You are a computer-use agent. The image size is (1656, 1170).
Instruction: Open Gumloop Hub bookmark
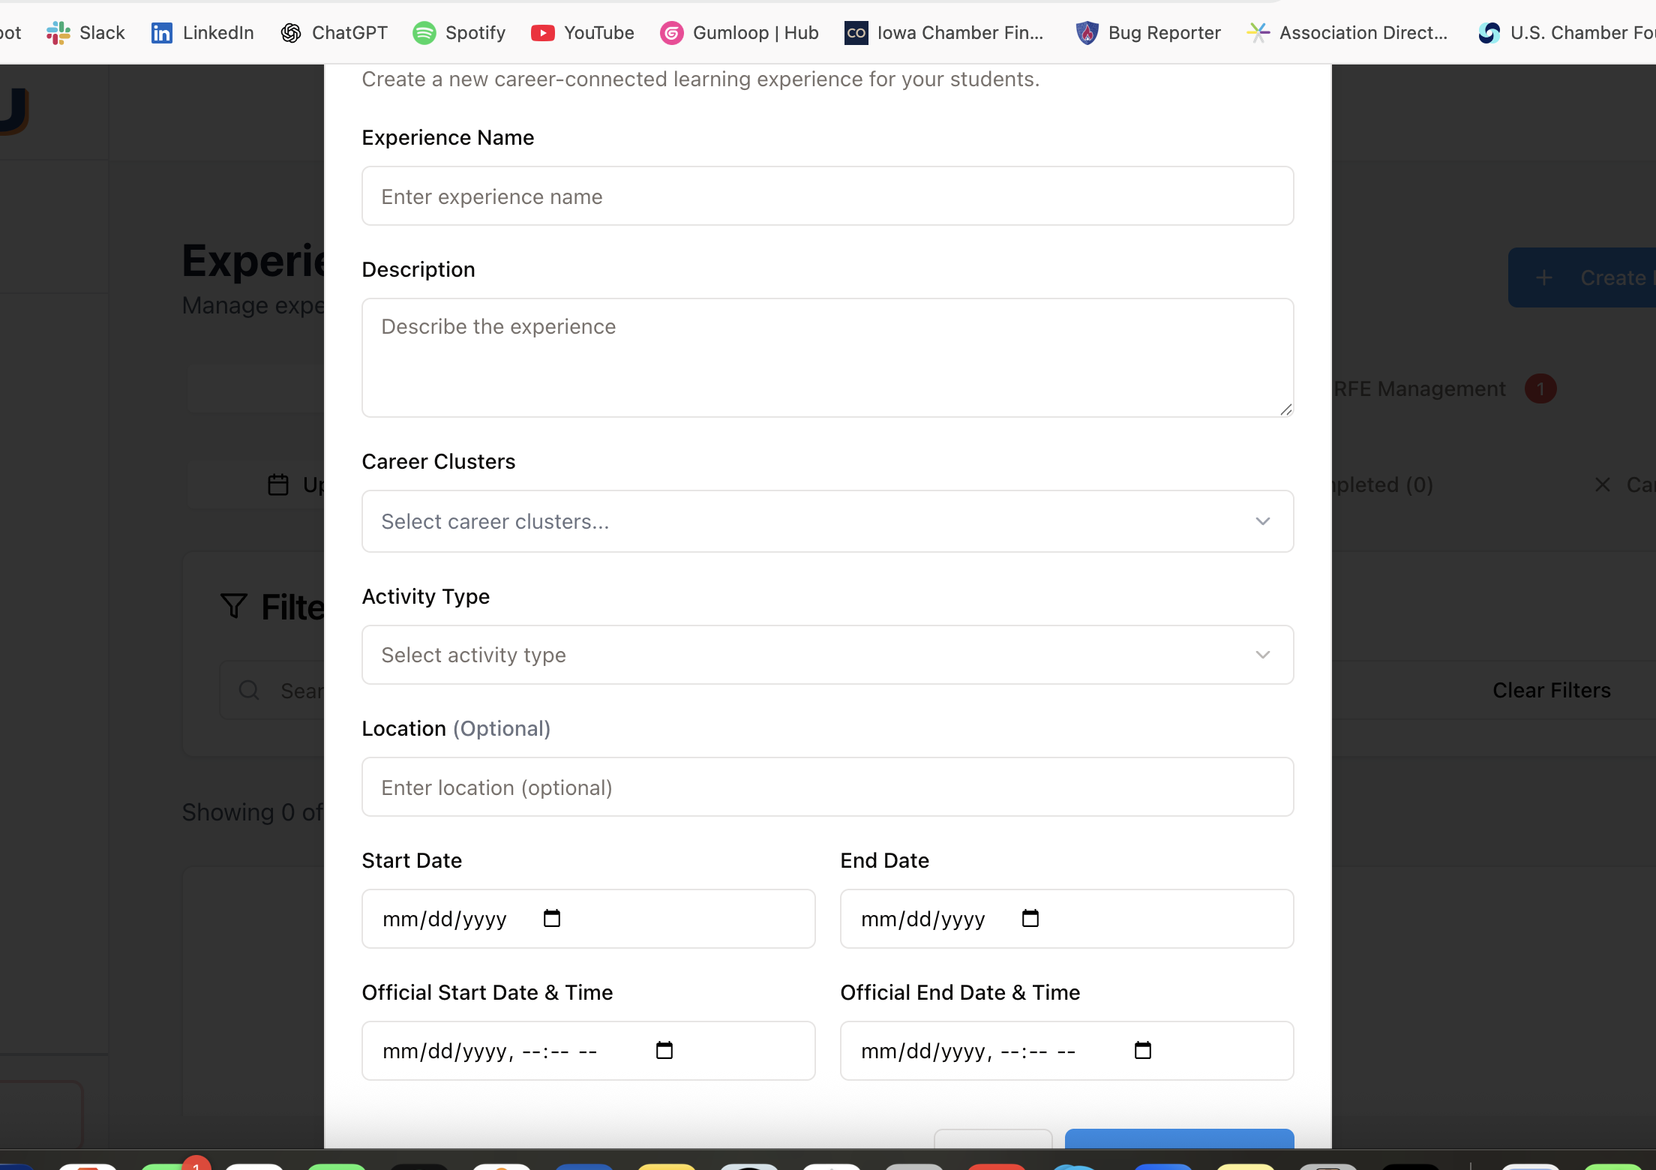pyautogui.click(x=739, y=33)
